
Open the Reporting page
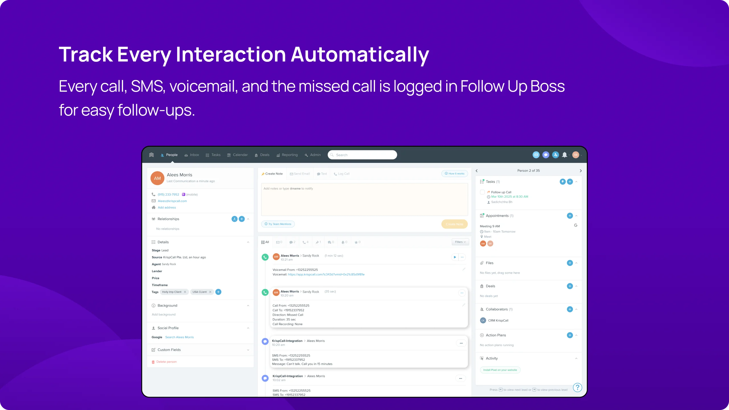click(x=287, y=155)
